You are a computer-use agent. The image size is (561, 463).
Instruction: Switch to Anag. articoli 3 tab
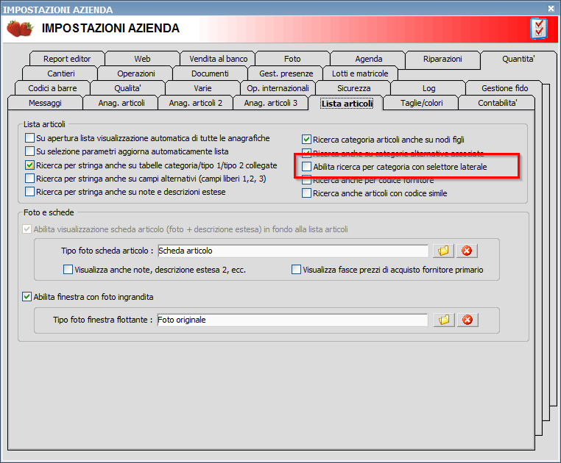270,103
